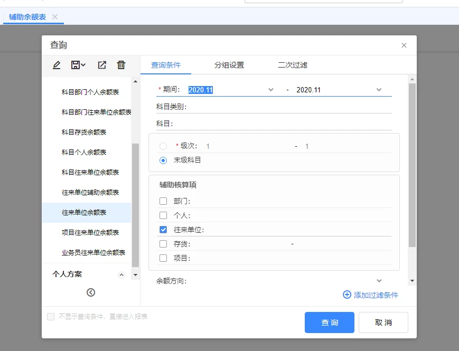The image size is (459, 351).
Task: Expand the 余额方向 dropdown
Action: [379, 281]
